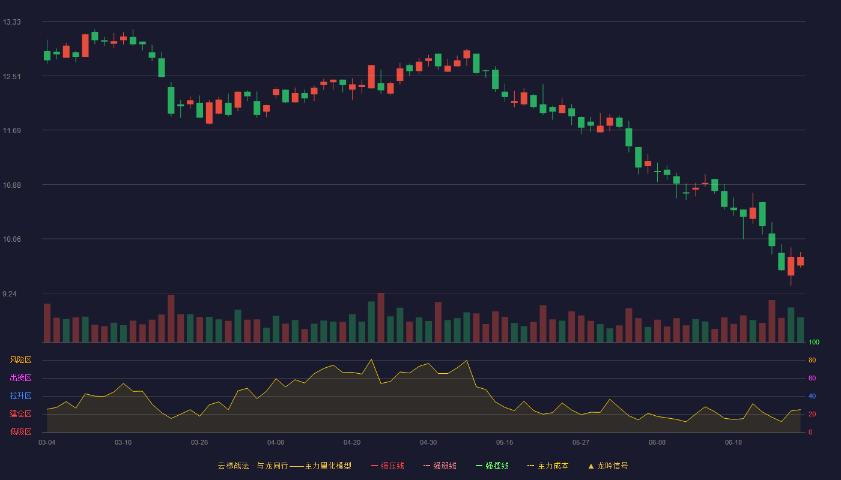The image size is (841, 480).
Task: Click the 05-27 date label
Action: pos(581,442)
